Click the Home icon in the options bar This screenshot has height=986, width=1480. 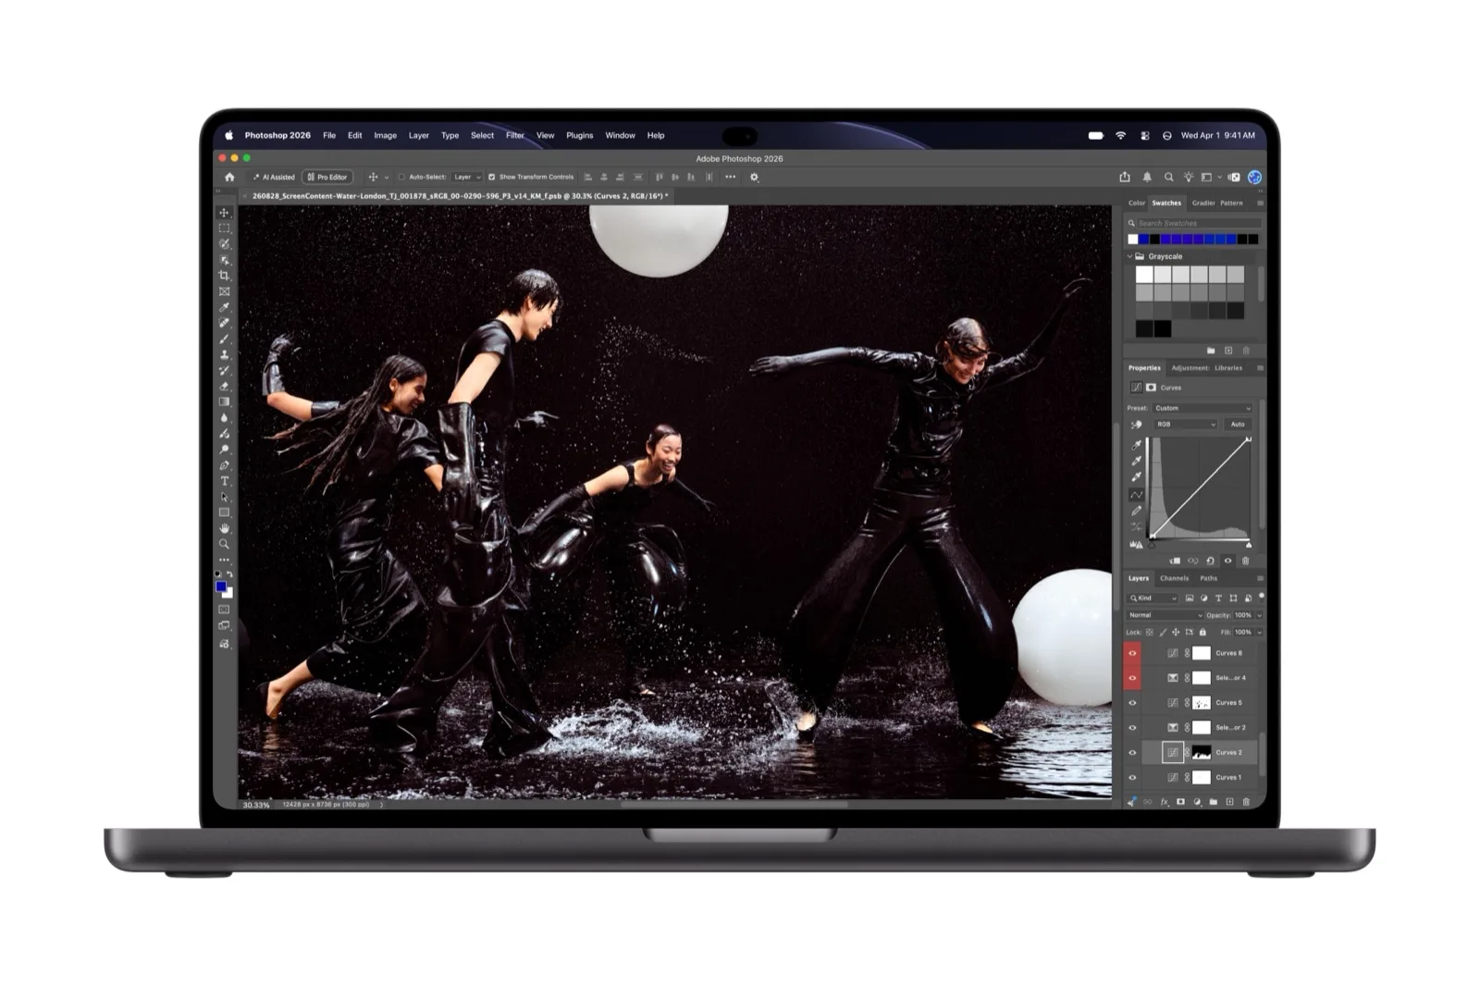[229, 177]
